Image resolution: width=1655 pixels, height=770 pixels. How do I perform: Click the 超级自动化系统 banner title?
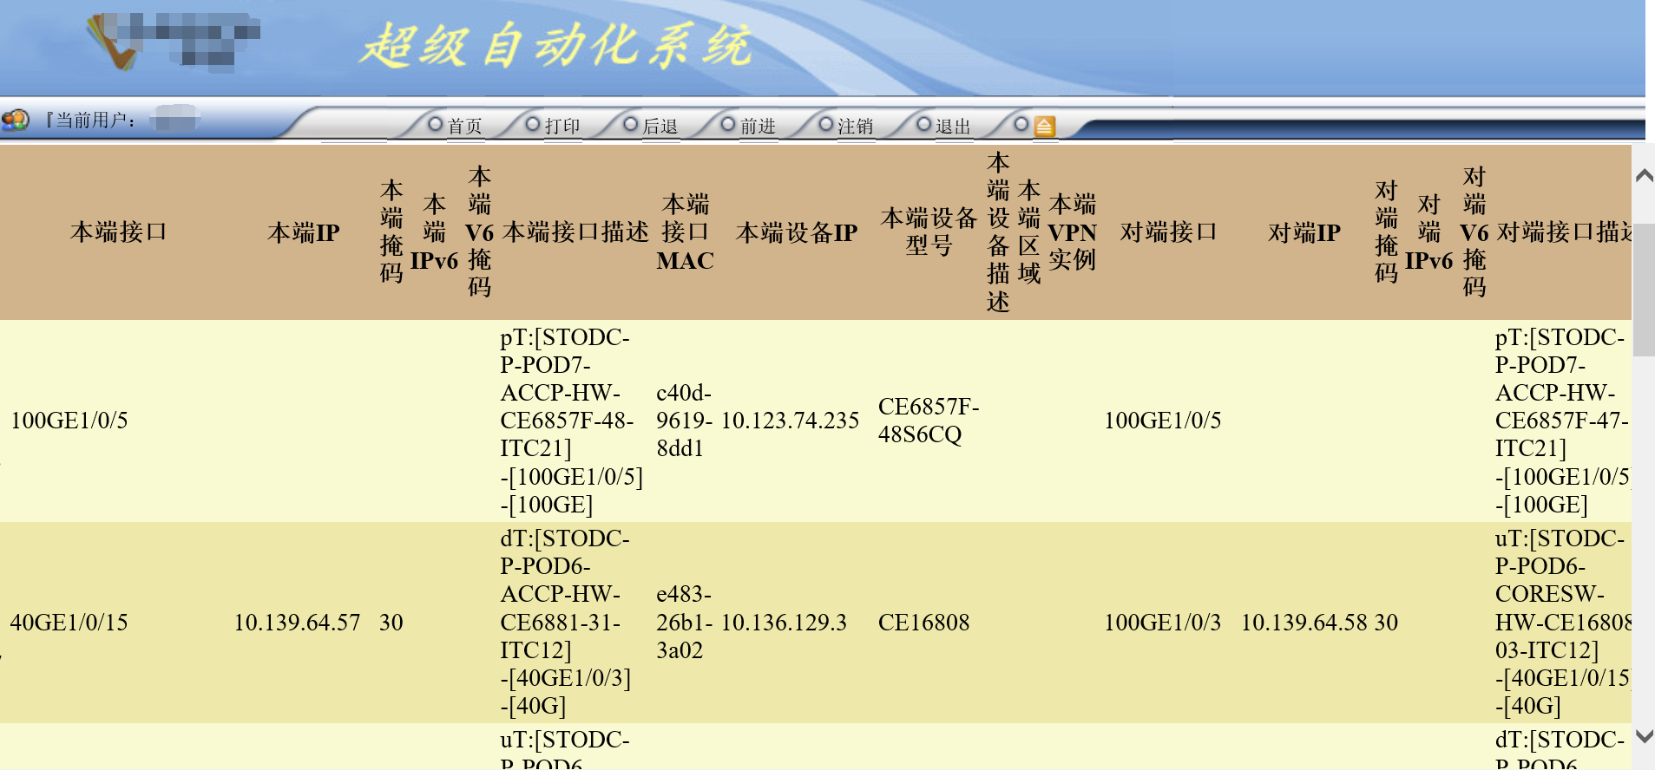tap(555, 45)
